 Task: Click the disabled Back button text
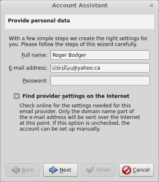click(x=27, y=170)
